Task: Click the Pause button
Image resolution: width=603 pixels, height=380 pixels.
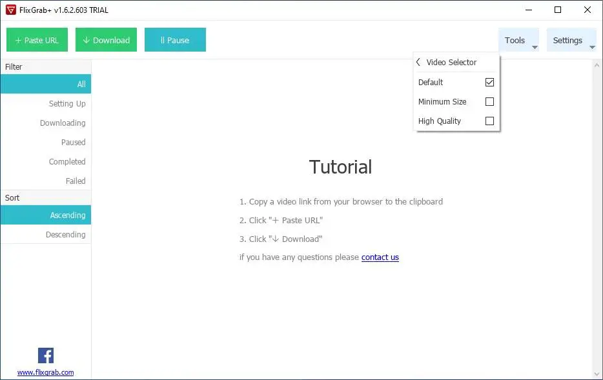Action: [x=176, y=39]
